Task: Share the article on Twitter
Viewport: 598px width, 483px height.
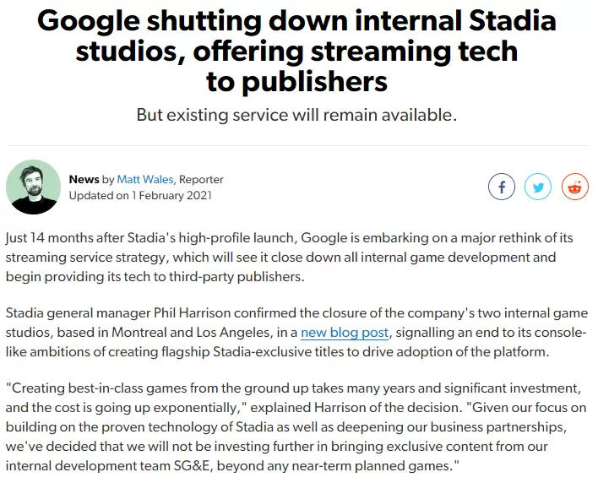Action: tap(538, 187)
